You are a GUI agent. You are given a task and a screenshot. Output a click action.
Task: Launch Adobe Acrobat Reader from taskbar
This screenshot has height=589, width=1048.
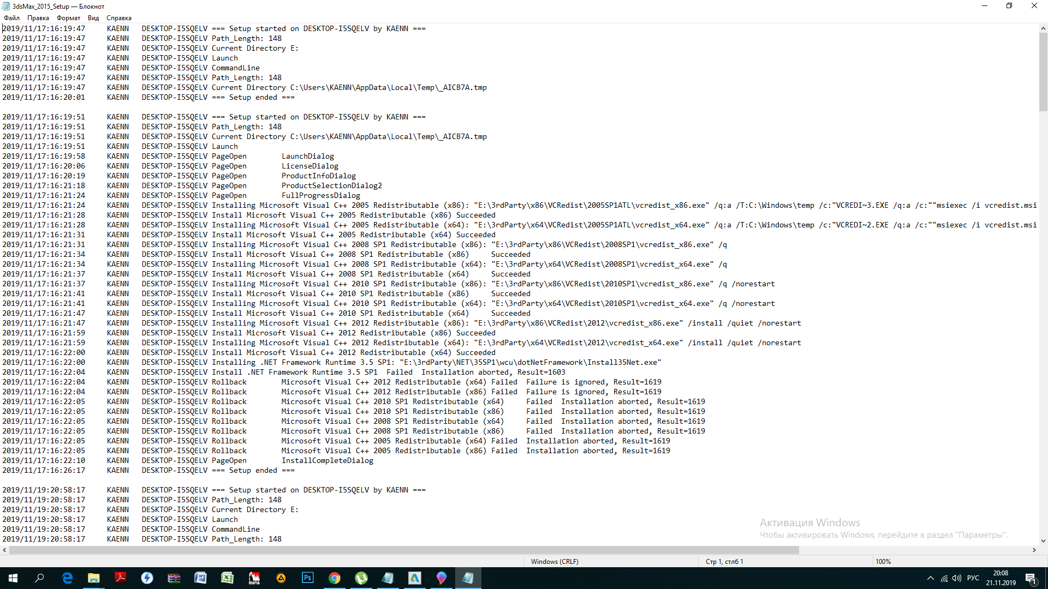(x=121, y=578)
